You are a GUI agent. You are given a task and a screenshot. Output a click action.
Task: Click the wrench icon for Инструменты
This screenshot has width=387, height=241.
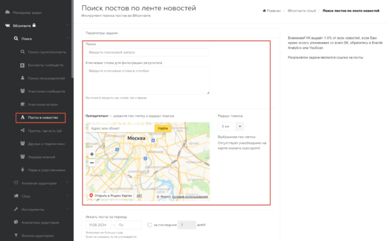click(16, 209)
